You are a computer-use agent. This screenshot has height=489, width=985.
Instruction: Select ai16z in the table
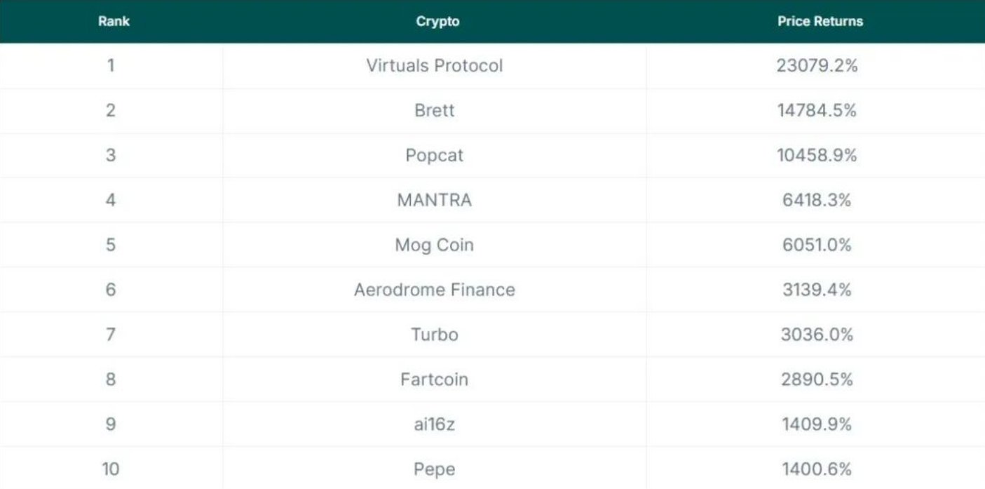[x=435, y=425]
